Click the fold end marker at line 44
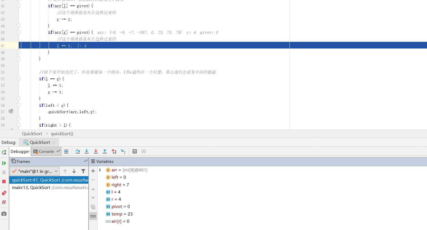Image resolution: width=427 pixels, height=230 pixels. pos(19,26)
